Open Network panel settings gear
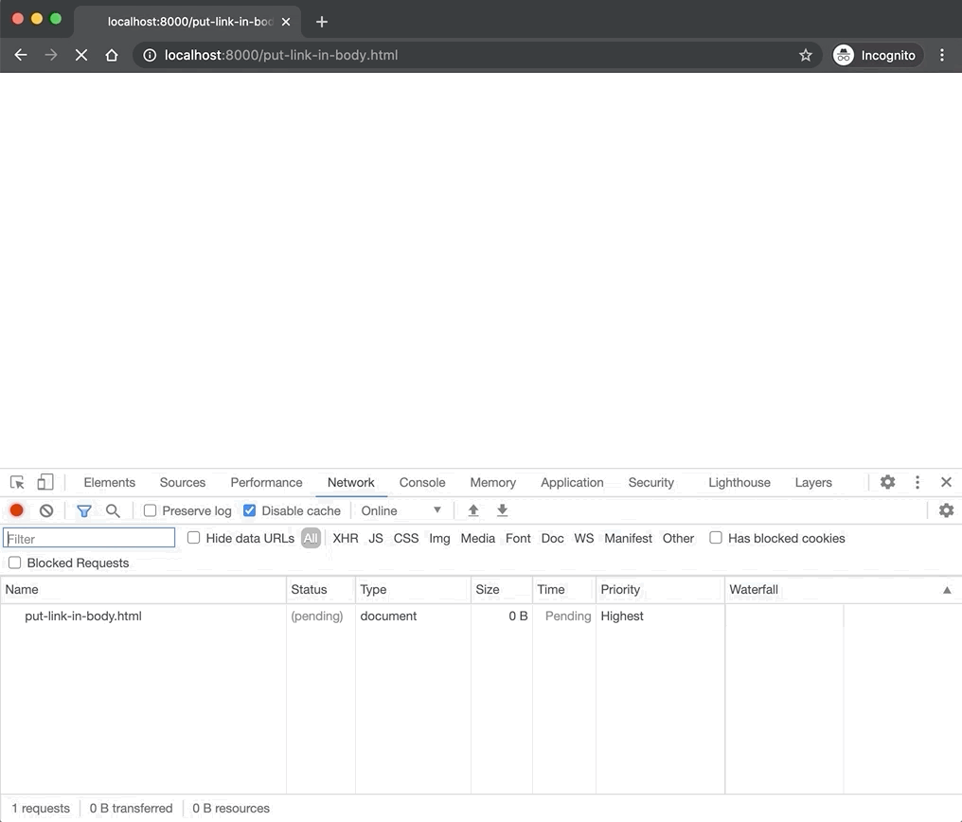962x822 pixels. (x=946, y=510)
